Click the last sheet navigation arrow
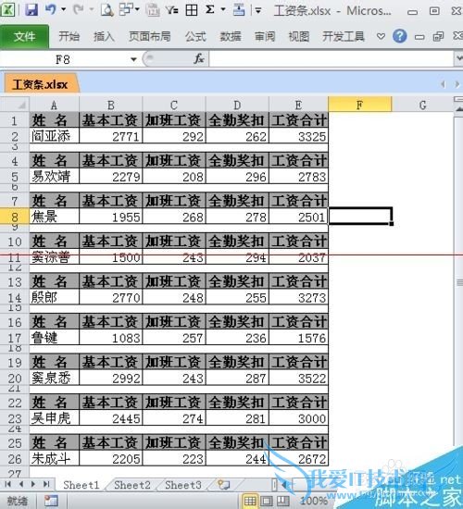The height and width of the screenshot is (509, 463). point(46,484)
